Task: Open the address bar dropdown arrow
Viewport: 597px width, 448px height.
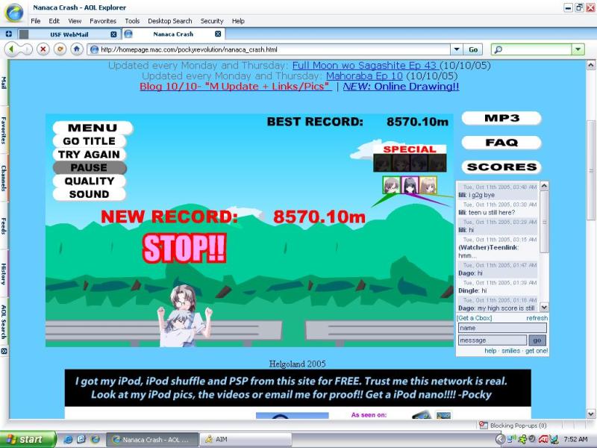Action: pos(456,49)
